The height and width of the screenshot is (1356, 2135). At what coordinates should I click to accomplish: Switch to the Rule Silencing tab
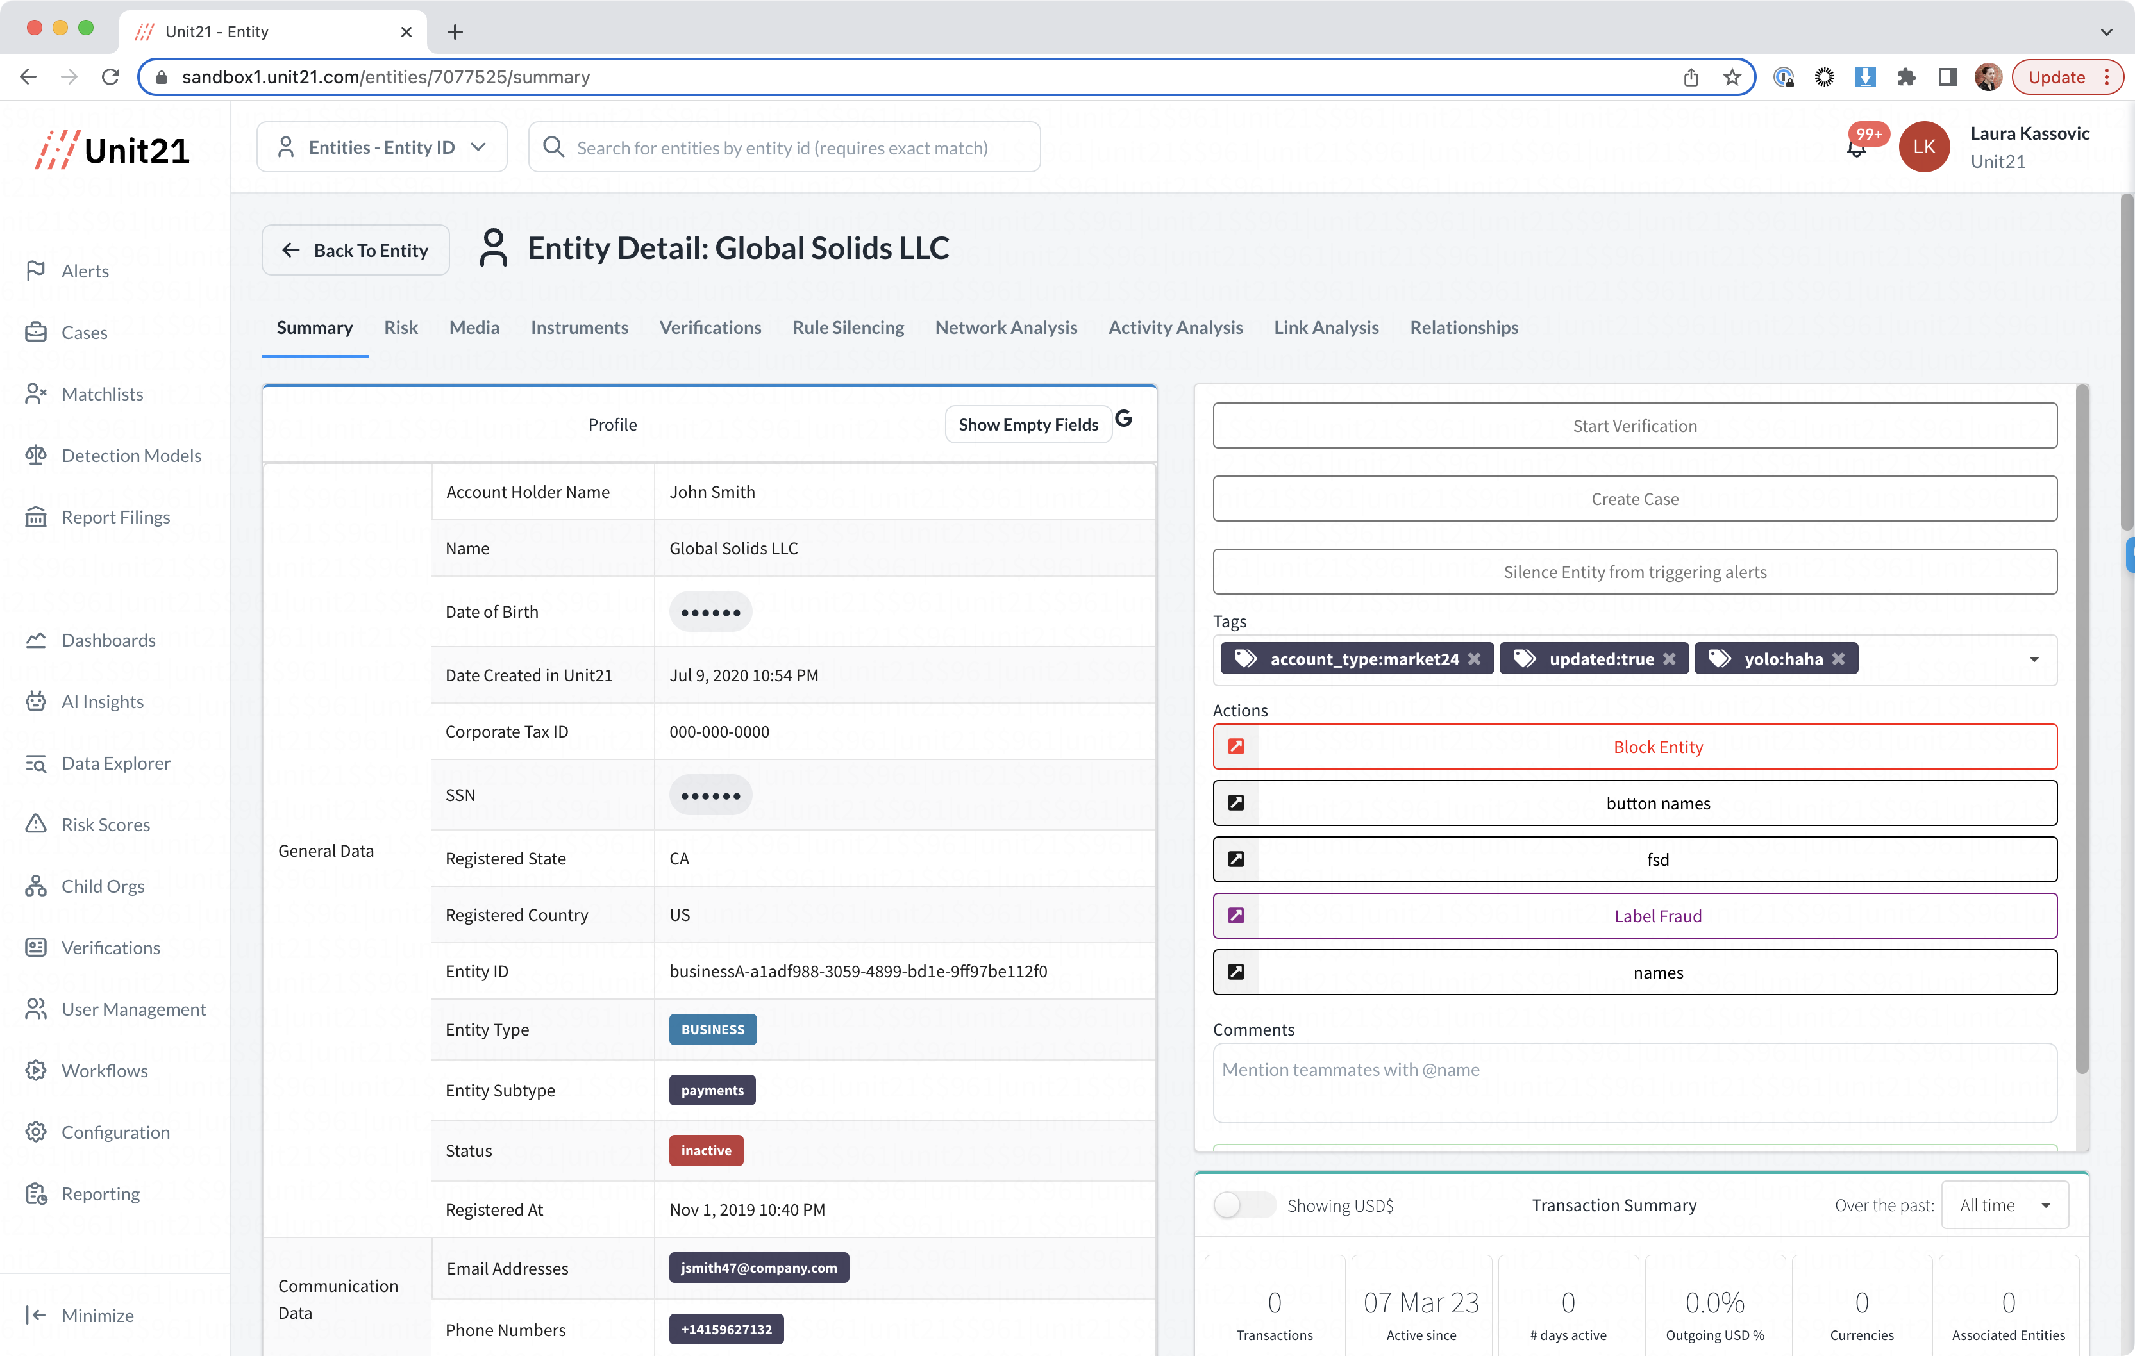tap(848, 327)
